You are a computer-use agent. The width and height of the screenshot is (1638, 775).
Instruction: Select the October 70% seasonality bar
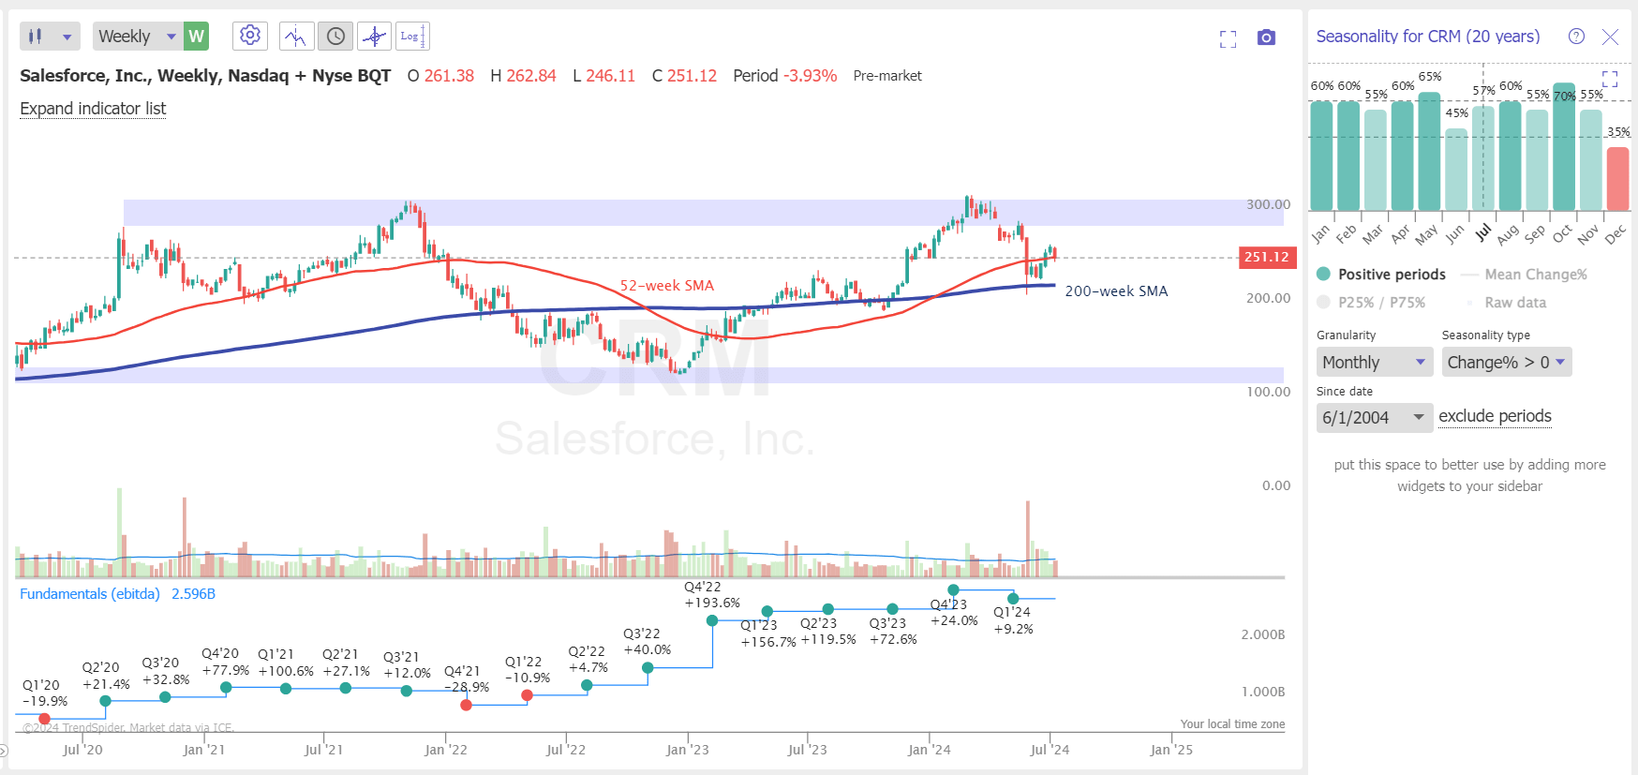(1564, 146)
